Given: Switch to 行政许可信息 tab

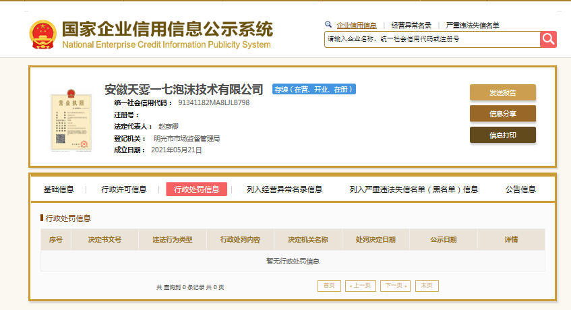Looking at the screenshot, I should [x=124, y=189].
